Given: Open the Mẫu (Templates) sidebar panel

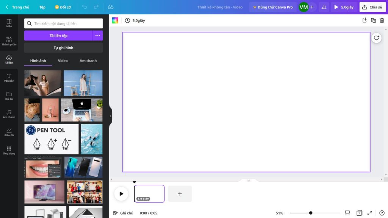Looking at the screenshot, I should click(x=9, y=23).
